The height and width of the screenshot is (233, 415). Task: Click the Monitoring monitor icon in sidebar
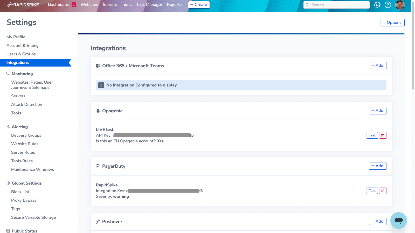[x=8, y=74]
